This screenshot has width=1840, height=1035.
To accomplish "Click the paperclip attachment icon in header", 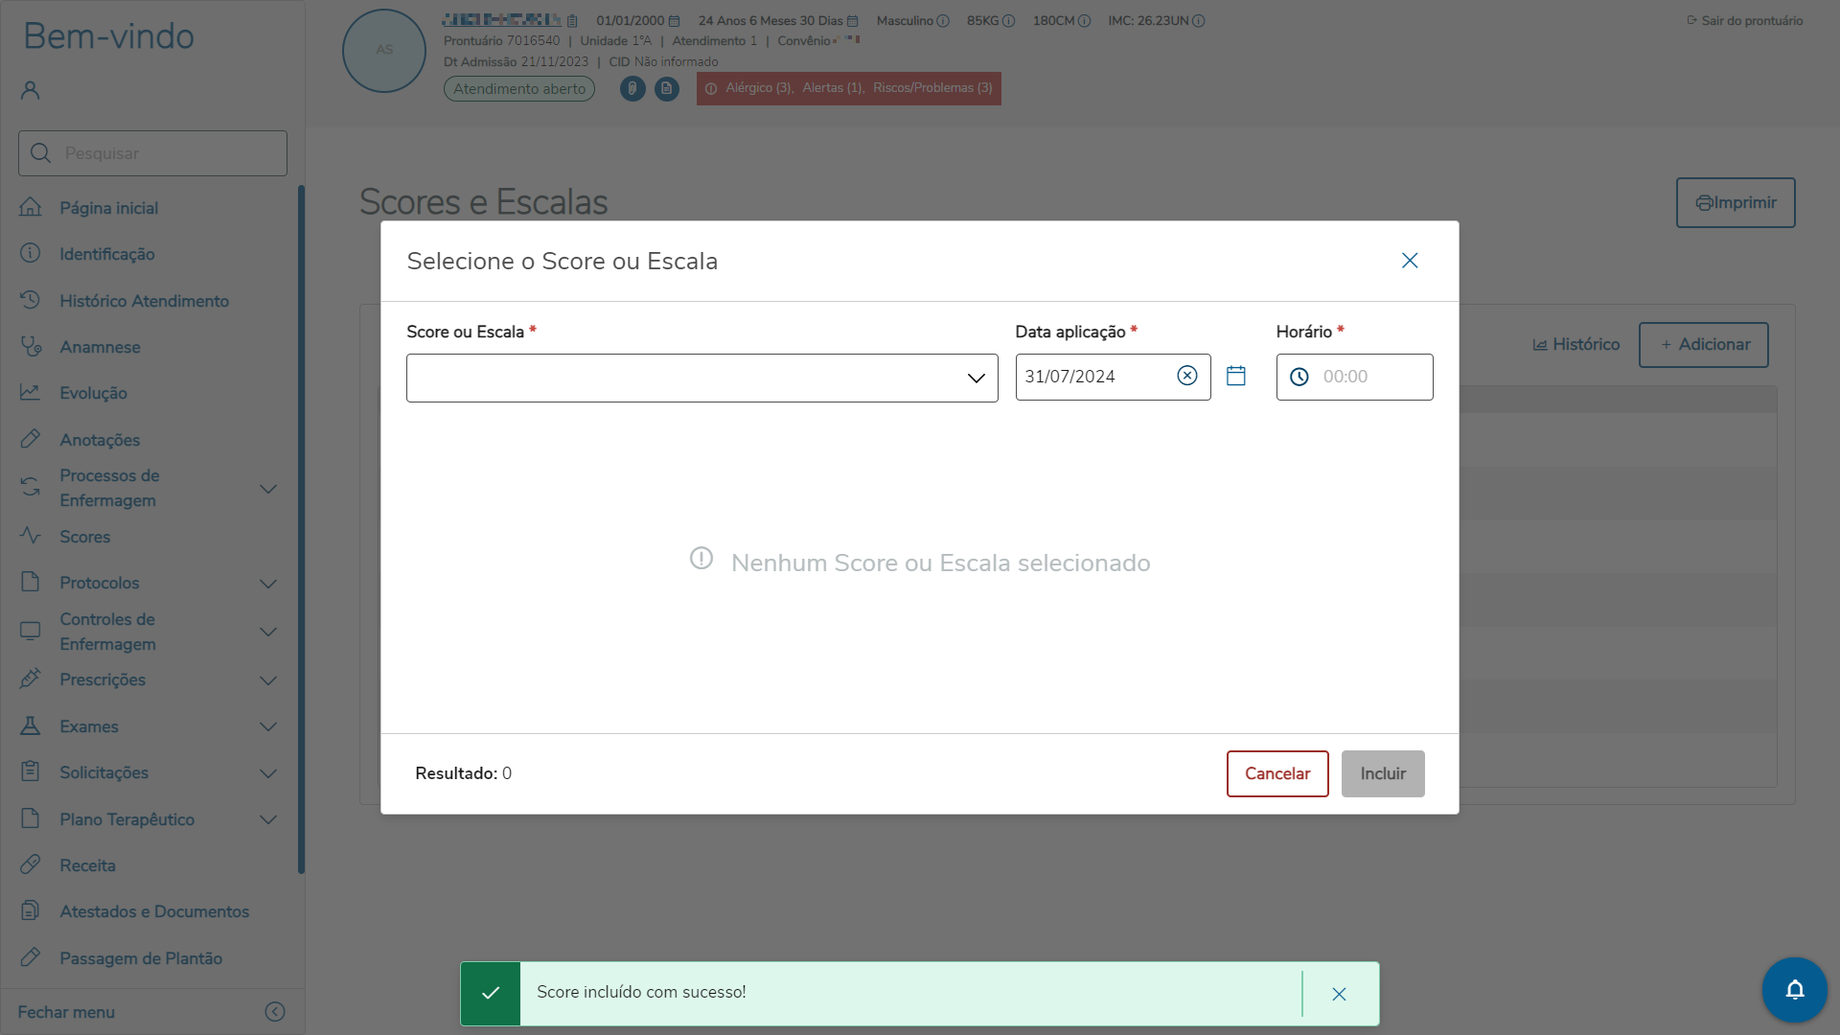I will pos(632,88).
